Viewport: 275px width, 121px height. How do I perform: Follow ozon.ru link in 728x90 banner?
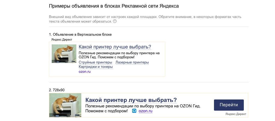pyautogui.click(x=145, y=111)
